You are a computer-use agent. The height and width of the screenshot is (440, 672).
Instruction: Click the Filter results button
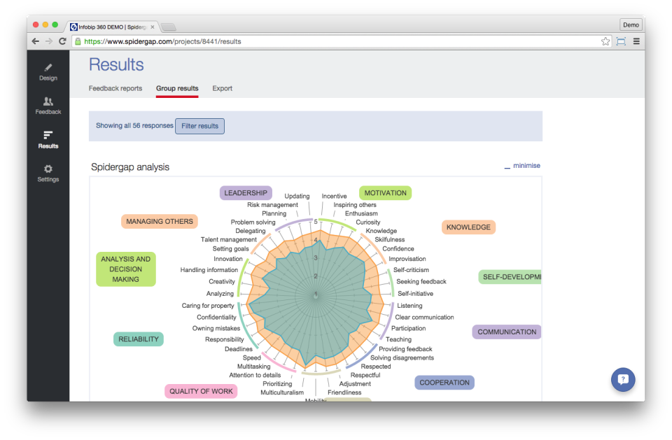(199, 126)
